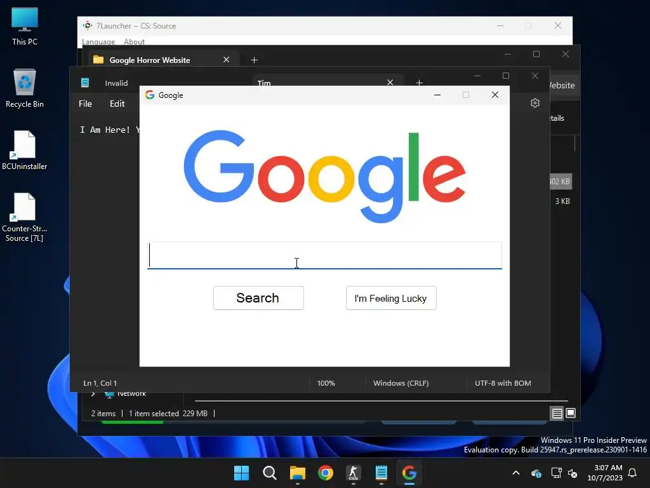
Task: Click the muted volume tray icon
Action: tap(573, 473)
